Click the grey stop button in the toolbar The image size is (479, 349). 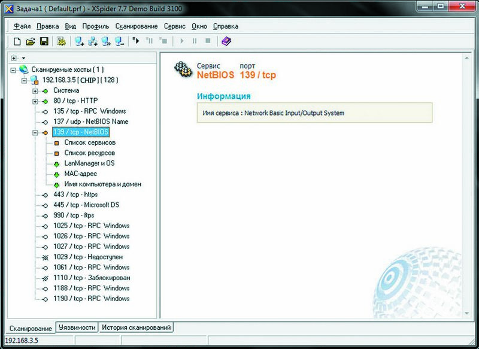[x=208, y=41]
